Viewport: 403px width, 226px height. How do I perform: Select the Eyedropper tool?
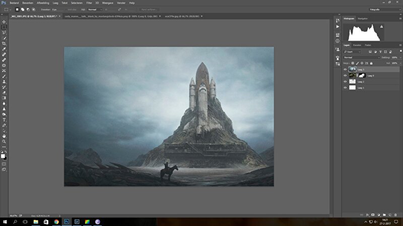4,49
